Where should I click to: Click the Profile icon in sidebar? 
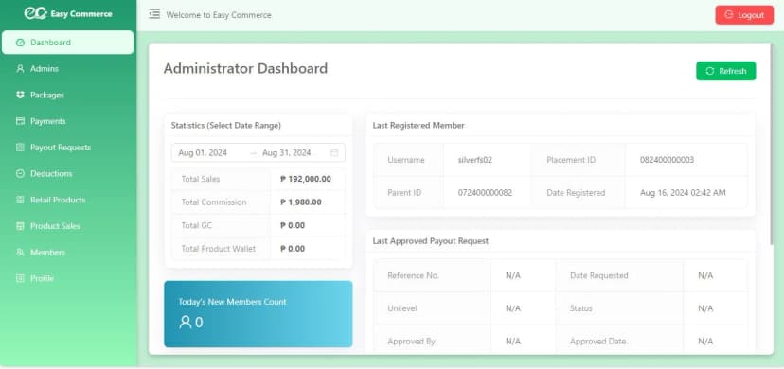click(x=20, y=278)
